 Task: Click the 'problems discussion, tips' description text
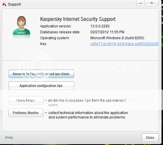87,103
